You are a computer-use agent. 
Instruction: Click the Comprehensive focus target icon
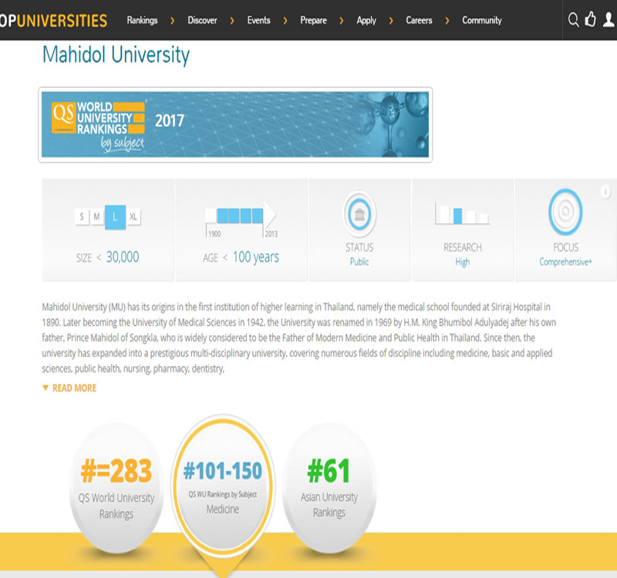coord(565,212)
